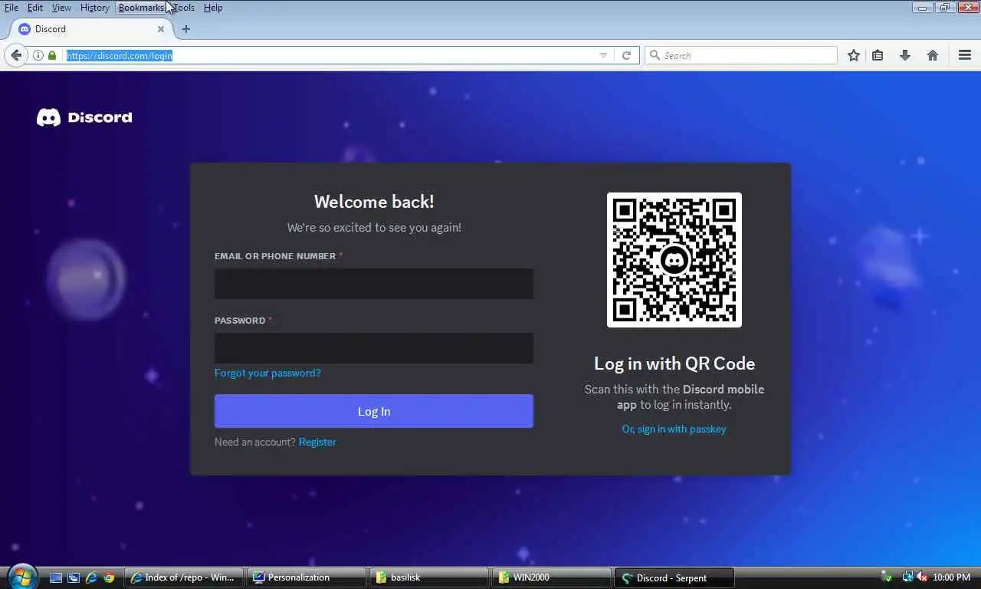981x589 pixels.
Task: Launch Chrome from quick launch
Action: coord(109,577)
